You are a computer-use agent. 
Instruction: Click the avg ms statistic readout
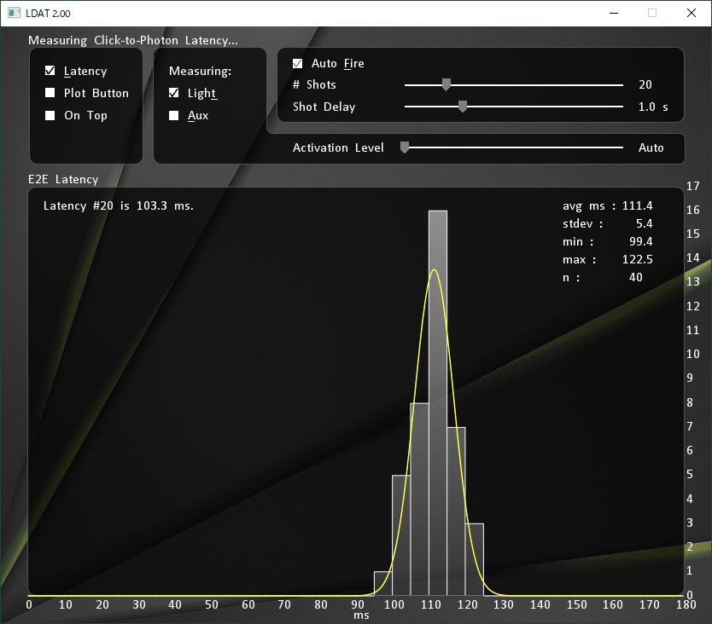point(607,205)
